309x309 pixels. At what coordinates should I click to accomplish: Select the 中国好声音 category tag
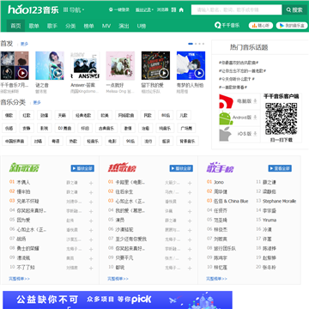point(15,141)
